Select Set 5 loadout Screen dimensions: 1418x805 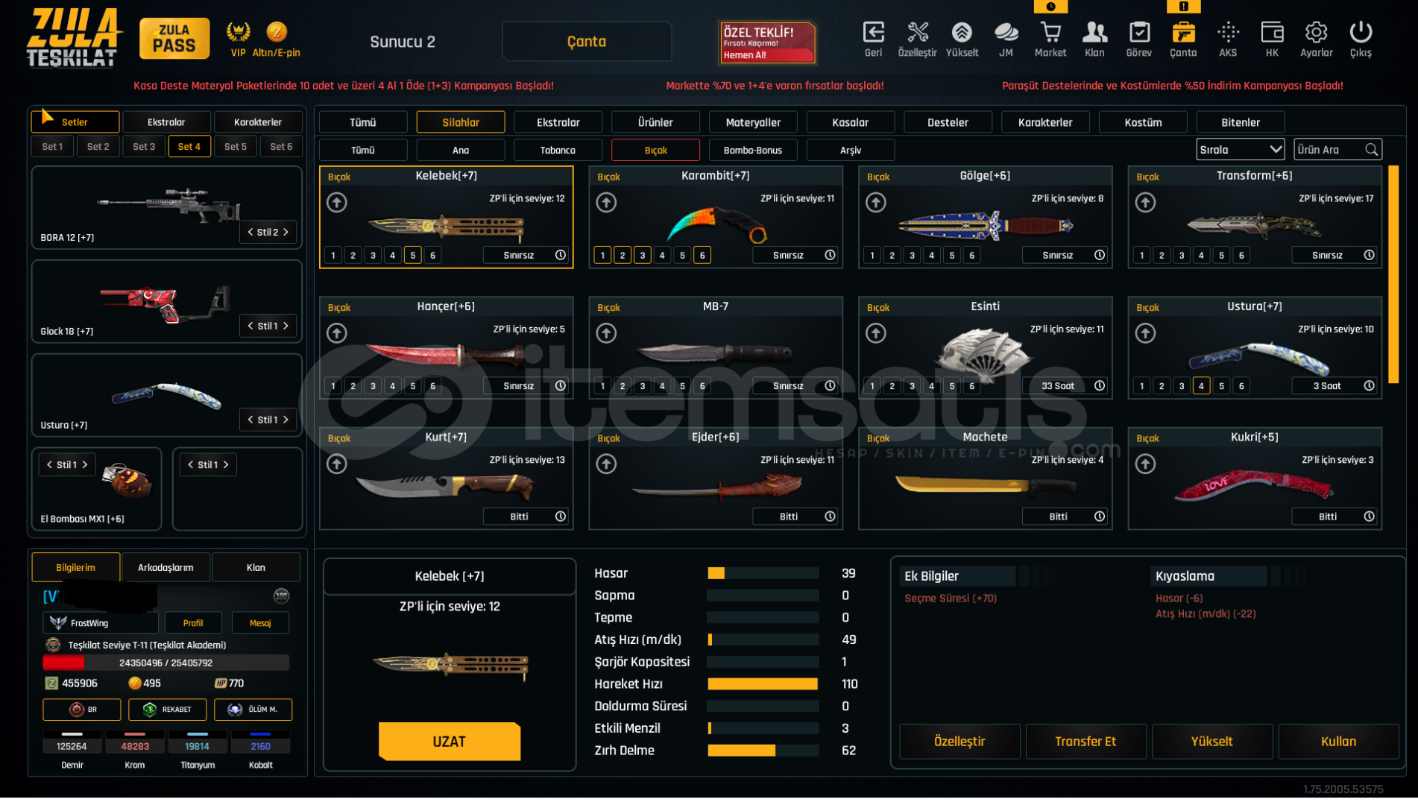(236, 147)
